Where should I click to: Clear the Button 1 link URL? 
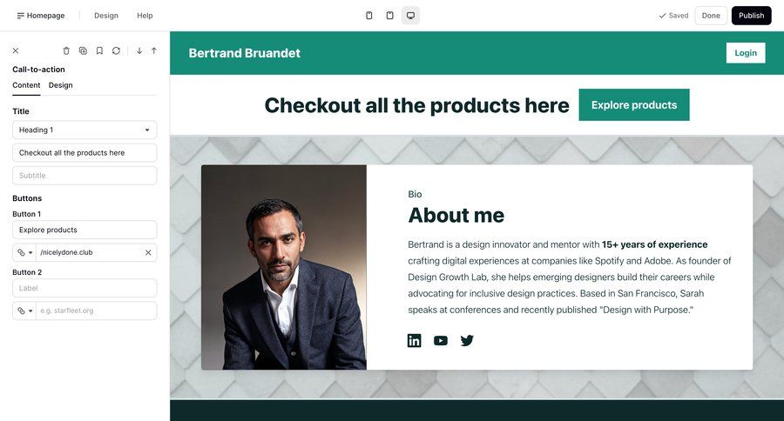[x=148, y=252]
